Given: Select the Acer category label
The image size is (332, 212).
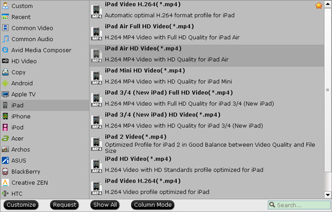Looking at the screenshot, I should 17,138.
